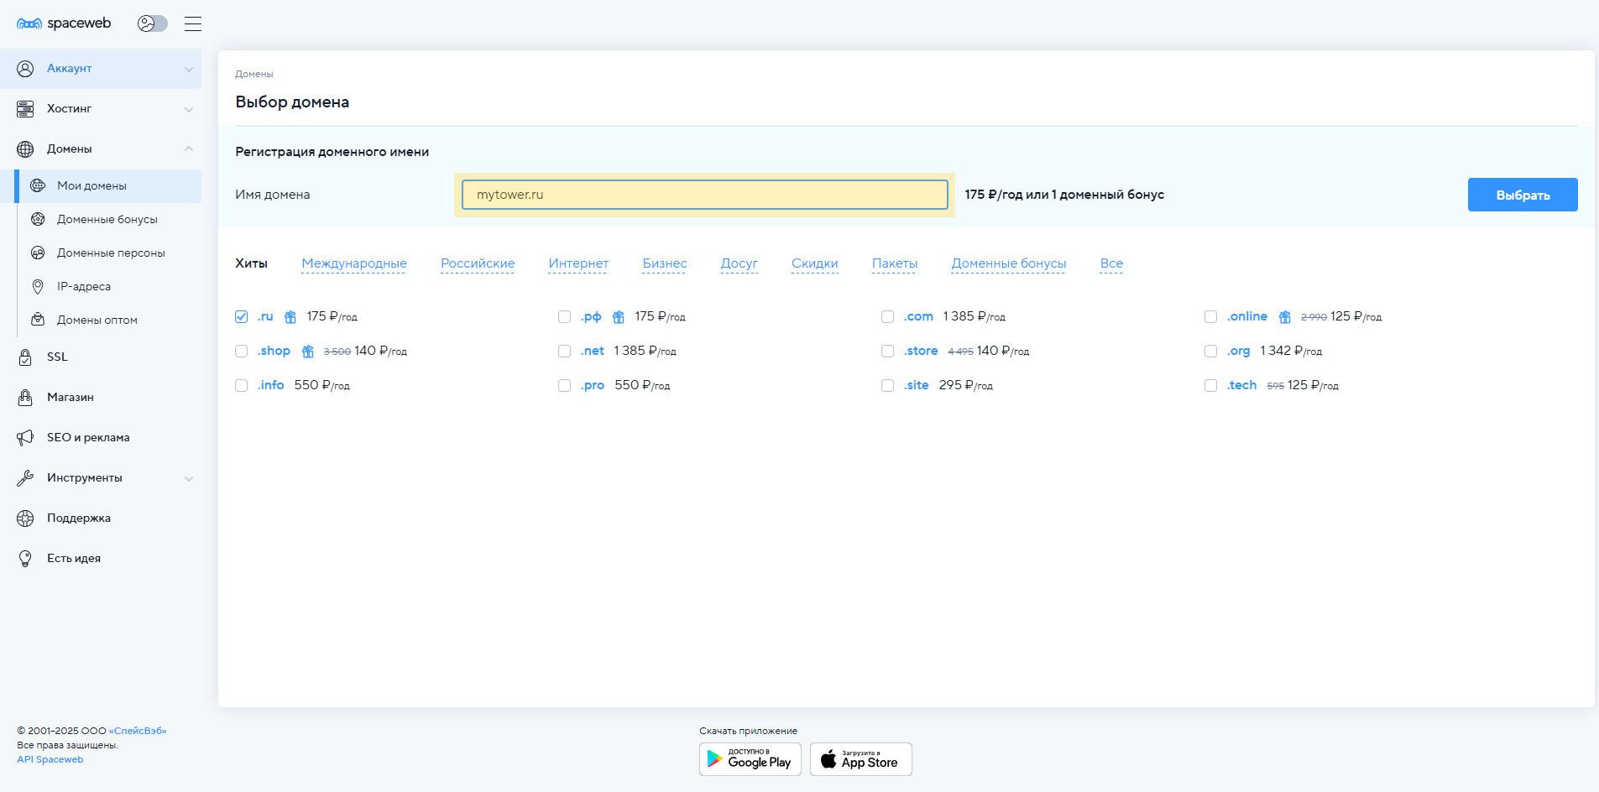This screenshot has width=1599, height=792.
Task: Enable the .shop domain checkbox
Action: click(242, 352)
